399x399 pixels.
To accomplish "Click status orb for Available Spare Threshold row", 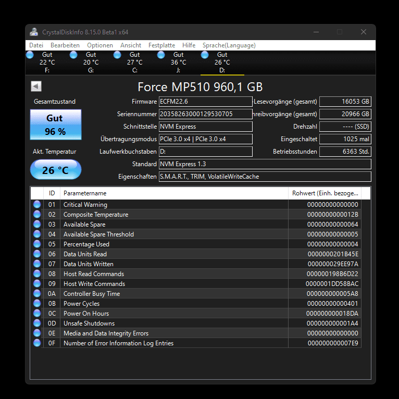I will [x=37, y=234].
